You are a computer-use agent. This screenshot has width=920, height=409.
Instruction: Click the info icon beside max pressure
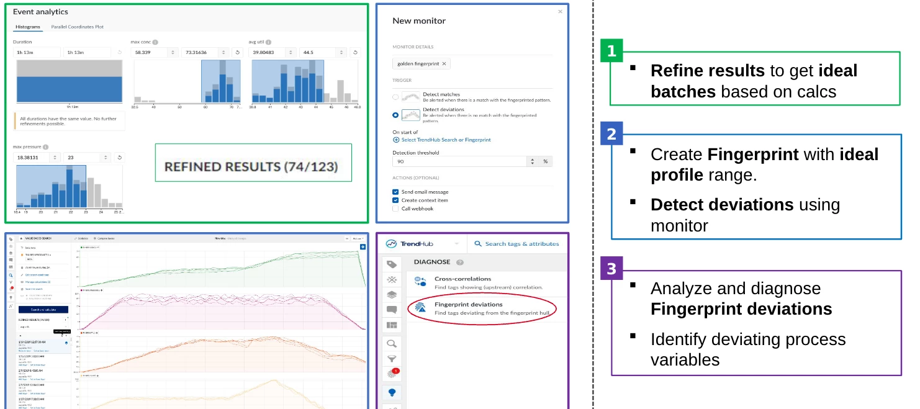[46, 147]
